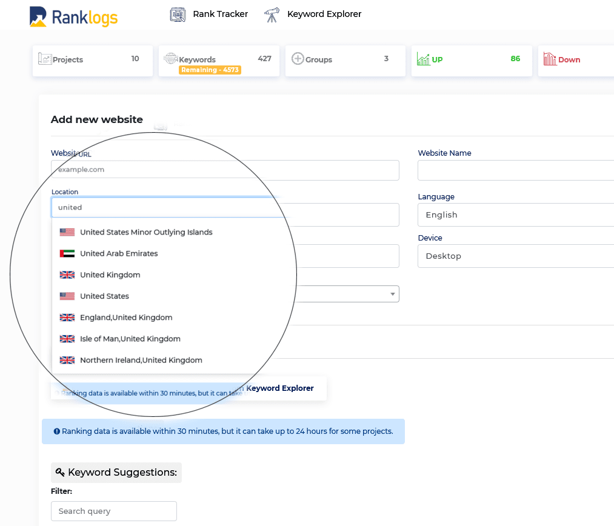This screenshot has height=526, width=614.
Task: Click the Ranklogs logo
Action: pos(73,17)
